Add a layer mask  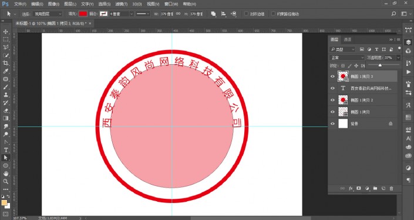pyautogui.click(x=359, y=188)
